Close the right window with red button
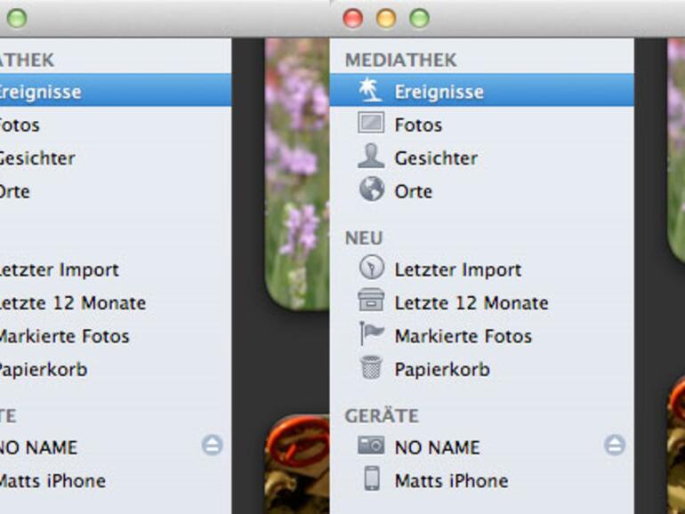685x514 pixels. pos(353,19)
